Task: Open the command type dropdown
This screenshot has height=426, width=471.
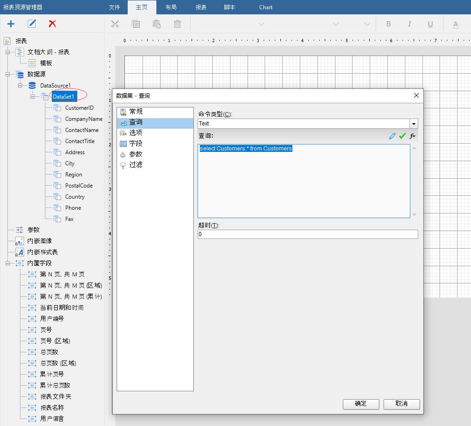Action: click(x=414, y=124)
